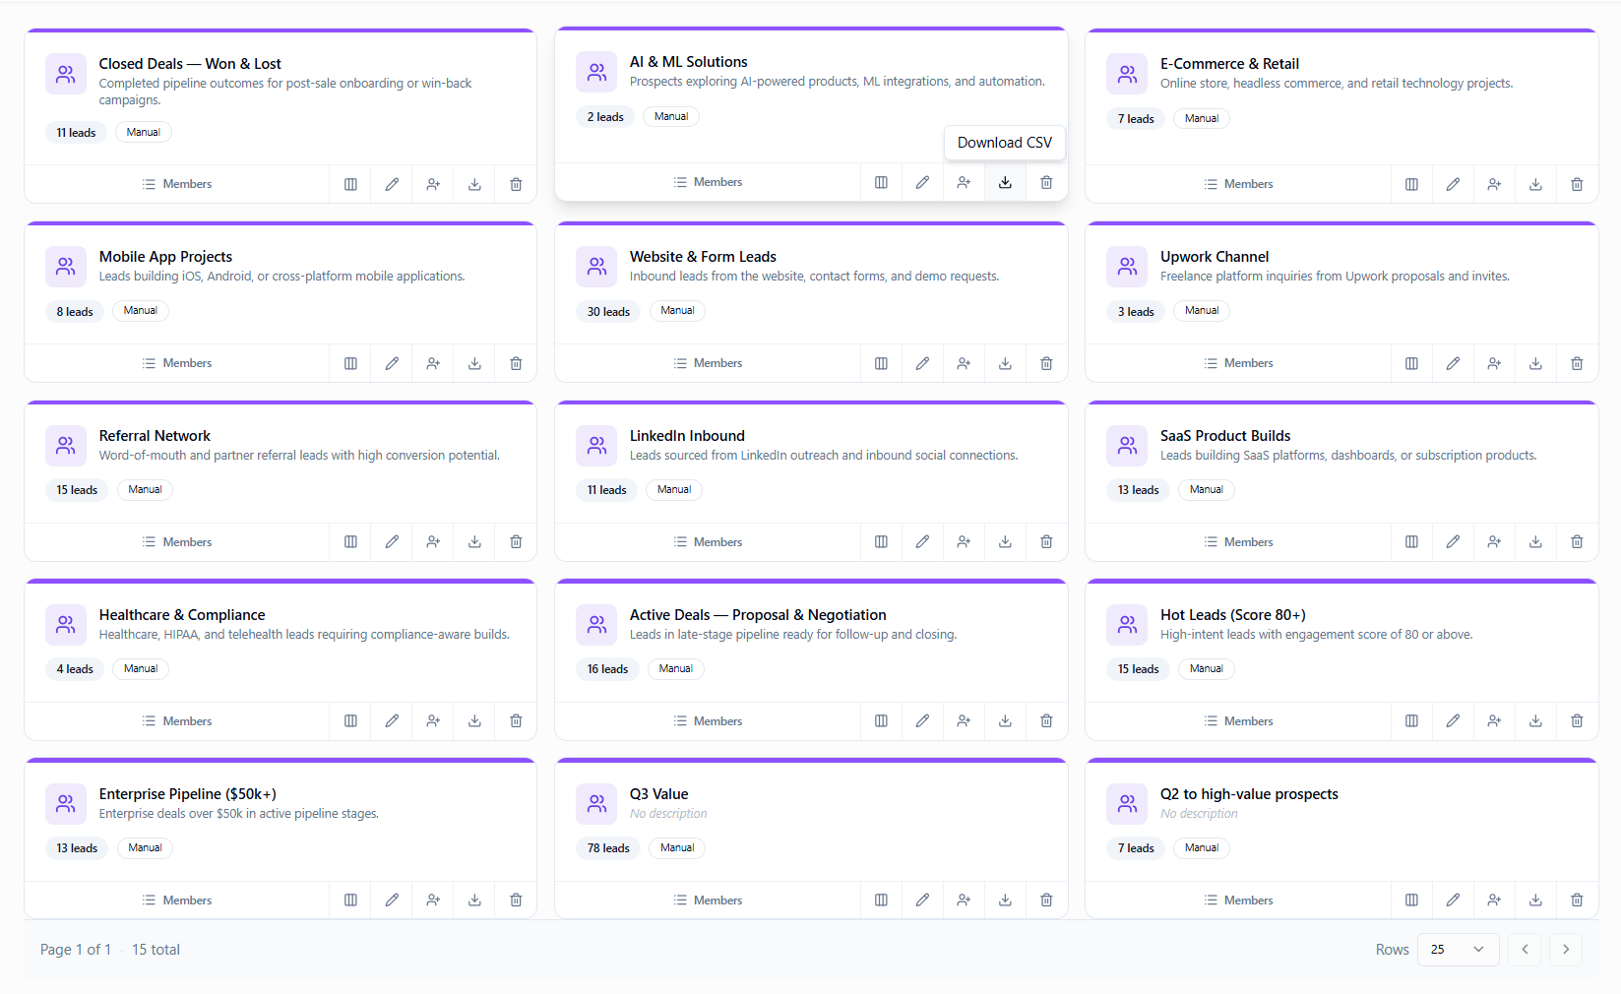Click the 16 leads badge

607,669
